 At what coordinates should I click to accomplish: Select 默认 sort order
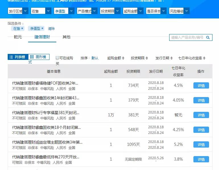(x=95, y=58)
